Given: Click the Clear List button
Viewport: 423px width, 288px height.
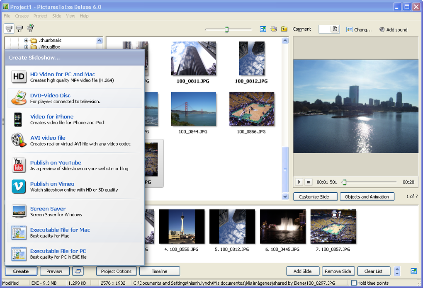Looking at the screenshot, I should [x=374, y=271].
